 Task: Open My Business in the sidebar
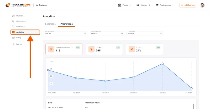tap(21, 21)
